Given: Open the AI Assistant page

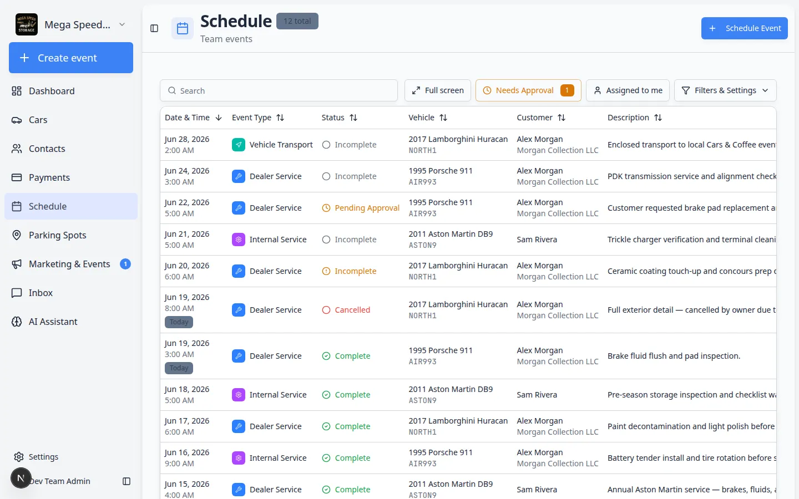Looking at the screenshot, I should click(71, 322).
